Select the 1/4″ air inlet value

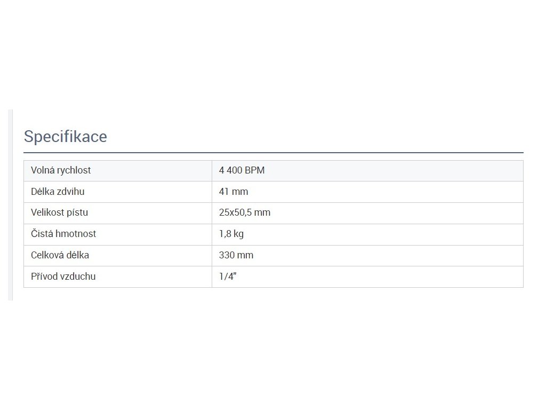coord(227,277)
